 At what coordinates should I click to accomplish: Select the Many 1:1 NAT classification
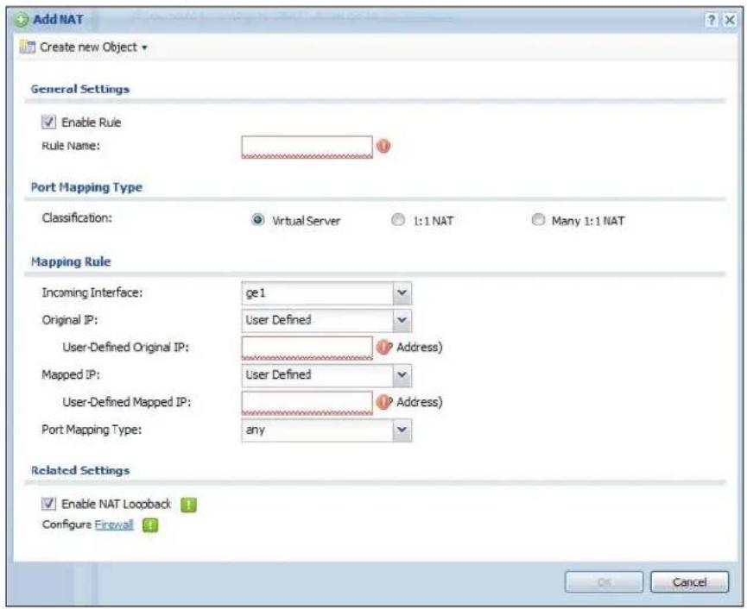tap(538, 220)
